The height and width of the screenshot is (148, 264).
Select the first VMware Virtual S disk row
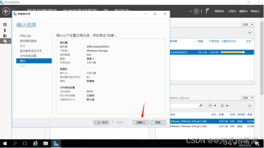[212, 121]
